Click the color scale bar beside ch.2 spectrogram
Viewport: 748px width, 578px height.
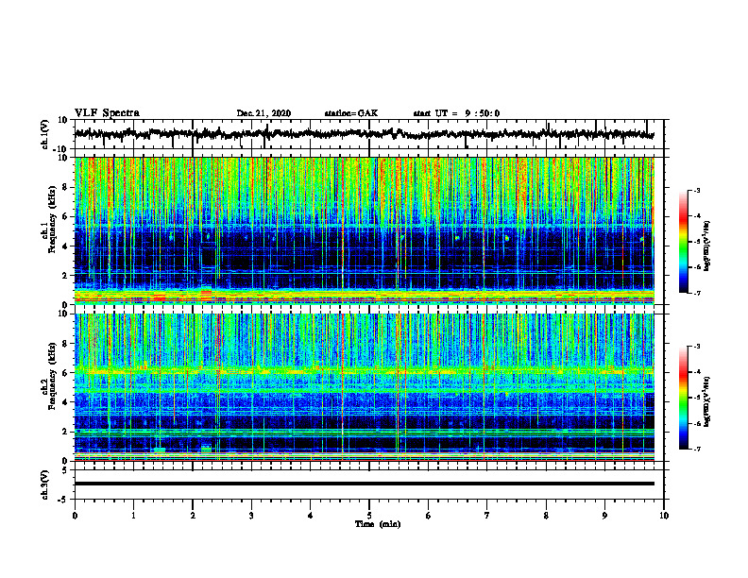[x=684, y=398]
